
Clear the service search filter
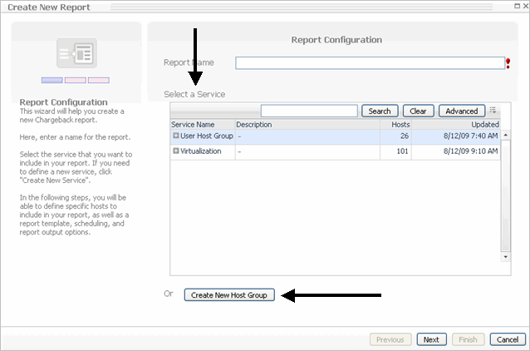(x=419, y=111)
